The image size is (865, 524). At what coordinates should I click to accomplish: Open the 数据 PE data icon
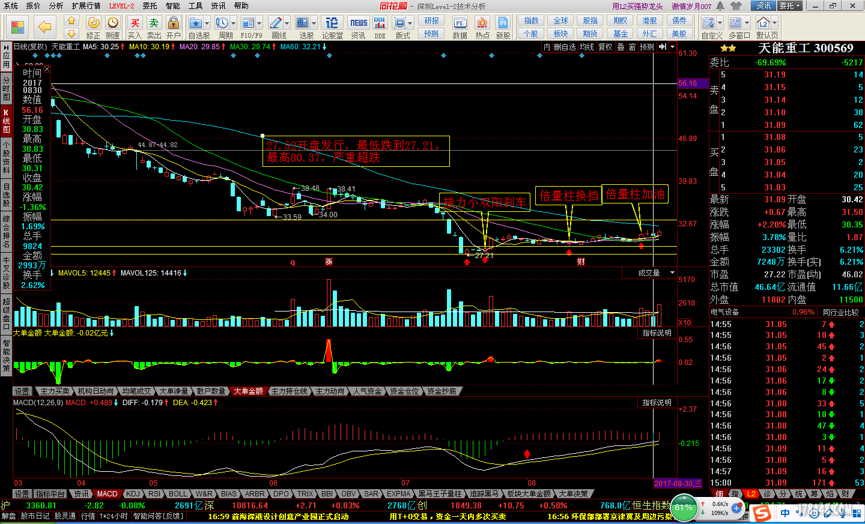point(460,27)
